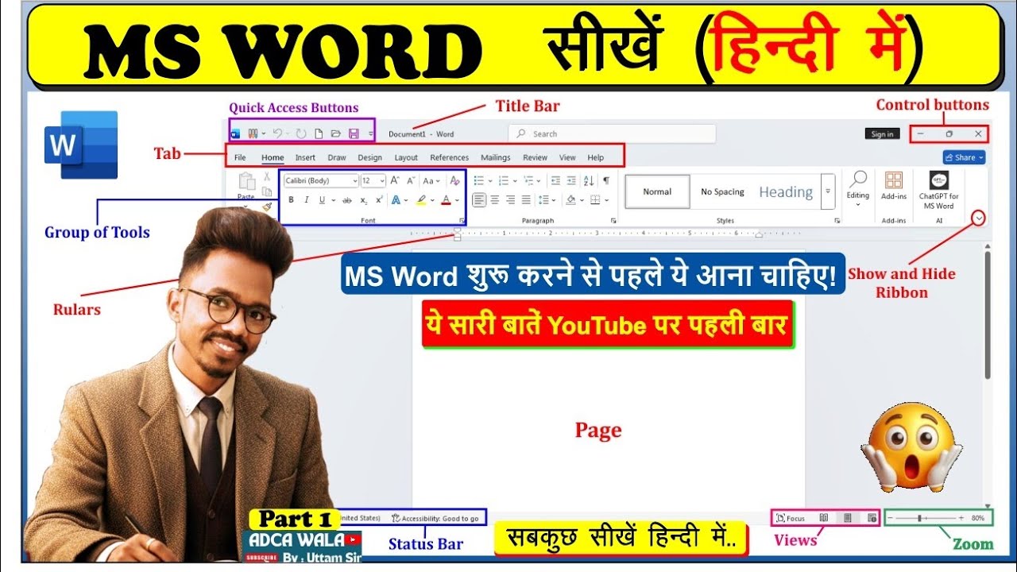Switch to Read Mode view icon
This screenshot has height=572, width=1017.
[824, 518]
